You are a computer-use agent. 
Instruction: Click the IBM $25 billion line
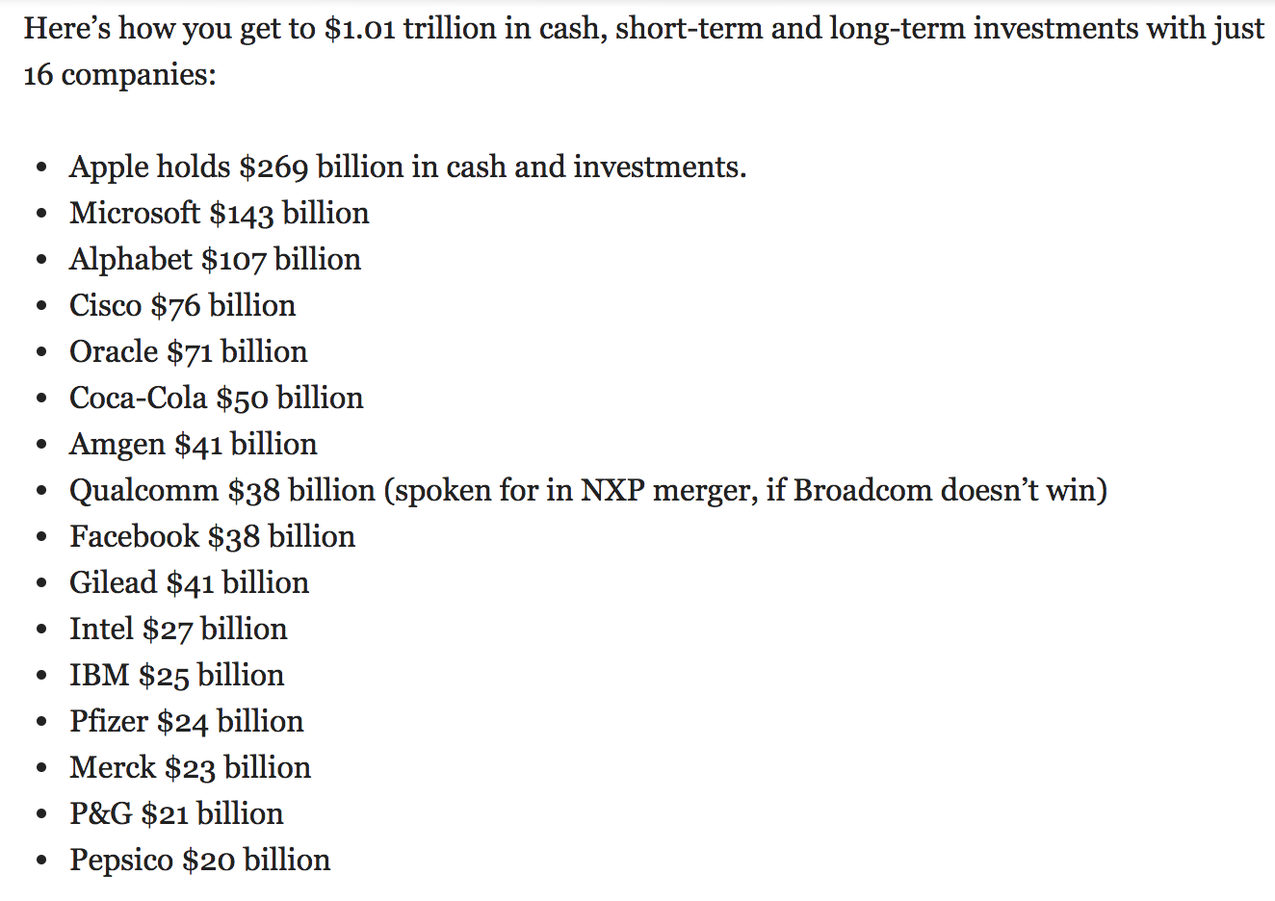pos(176,676)
